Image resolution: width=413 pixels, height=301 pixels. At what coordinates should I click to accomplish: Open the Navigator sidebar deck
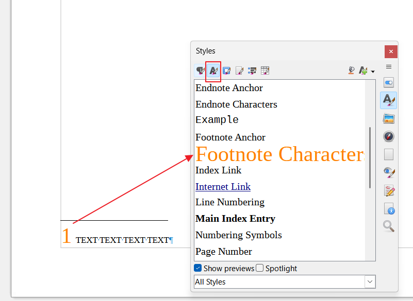coord(389,136)
